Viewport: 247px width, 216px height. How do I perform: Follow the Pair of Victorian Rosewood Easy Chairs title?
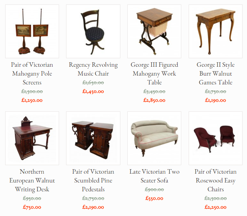coord(216,181)
